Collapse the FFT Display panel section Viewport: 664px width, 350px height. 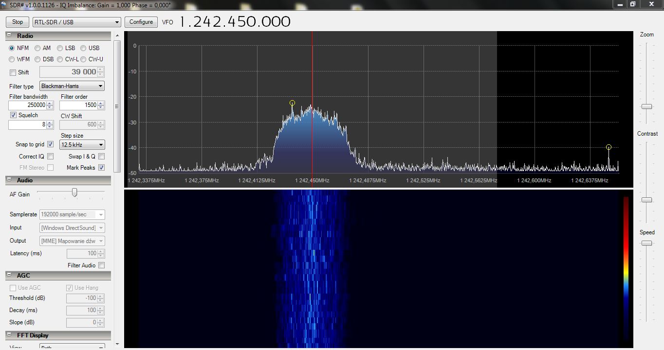9,335
